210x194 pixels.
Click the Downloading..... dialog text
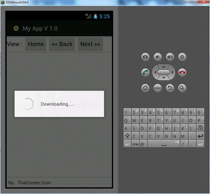pyautogui.click(x=58, y=104)
